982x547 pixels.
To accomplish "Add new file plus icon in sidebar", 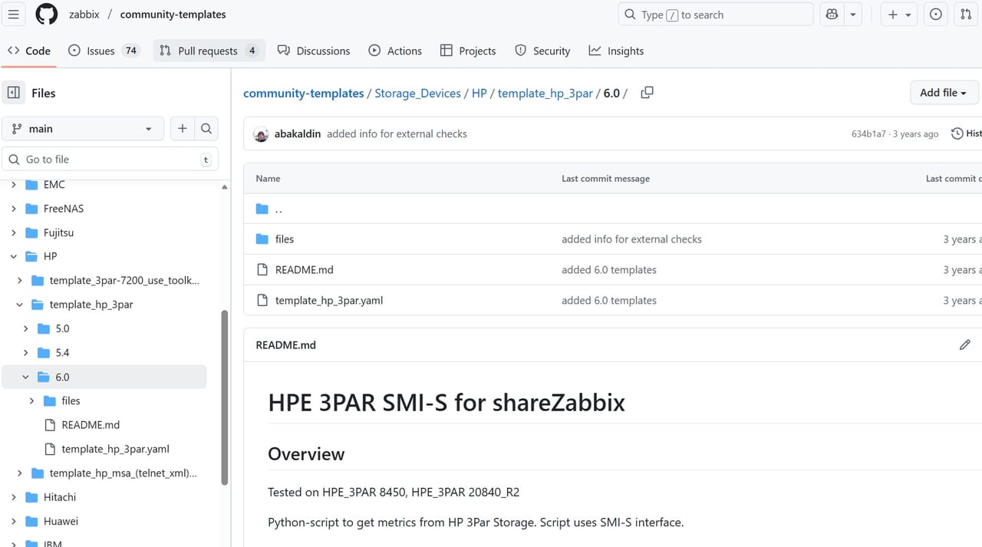I will click(182, 129).
